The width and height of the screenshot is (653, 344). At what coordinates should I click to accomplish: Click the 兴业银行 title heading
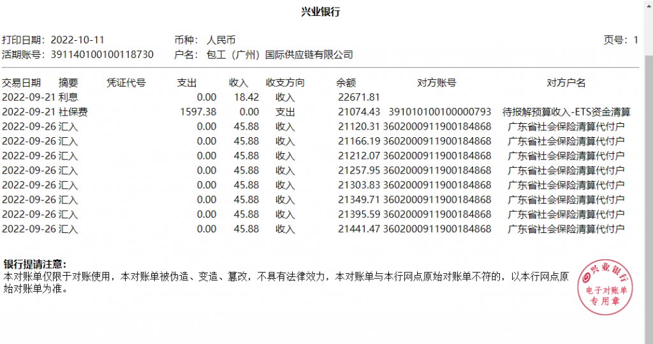[320, 11]
